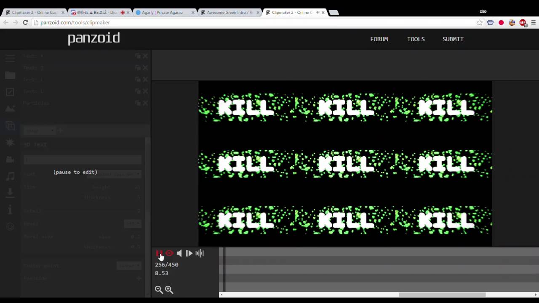Duplicate the first text object row
This screenshot has width=539, height=303.
tap(138, 56)
